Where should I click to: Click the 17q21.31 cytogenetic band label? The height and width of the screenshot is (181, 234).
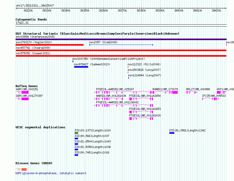click(x=22, y=23)
